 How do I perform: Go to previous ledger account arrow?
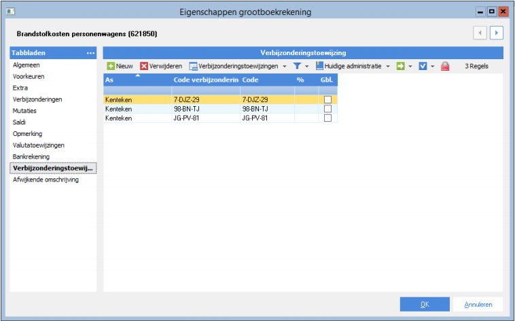pyautogui.click(x=480, y=33)
